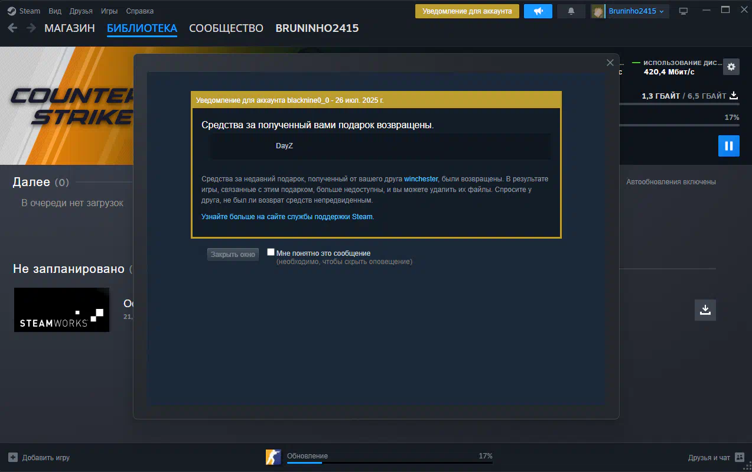Click the plus Добавить игру icon
Viewport: 752px width, 472px height.
pos(13,457)
